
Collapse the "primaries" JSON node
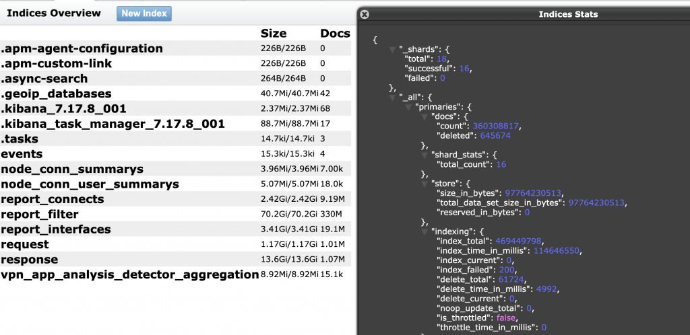point(409,107)
